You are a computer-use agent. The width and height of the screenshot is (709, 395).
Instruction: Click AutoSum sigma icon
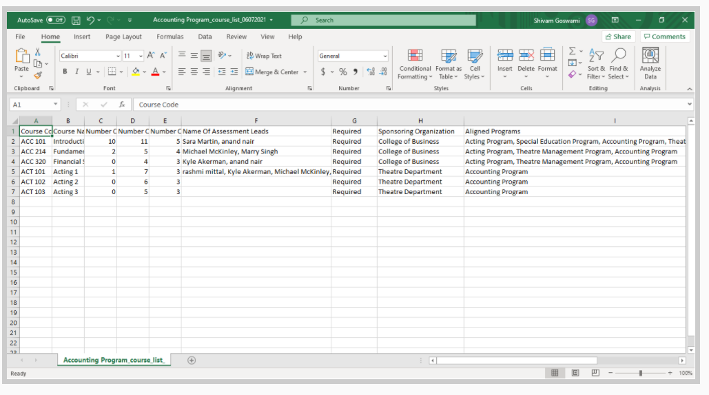pyautogui.click(x=572, y=51)
